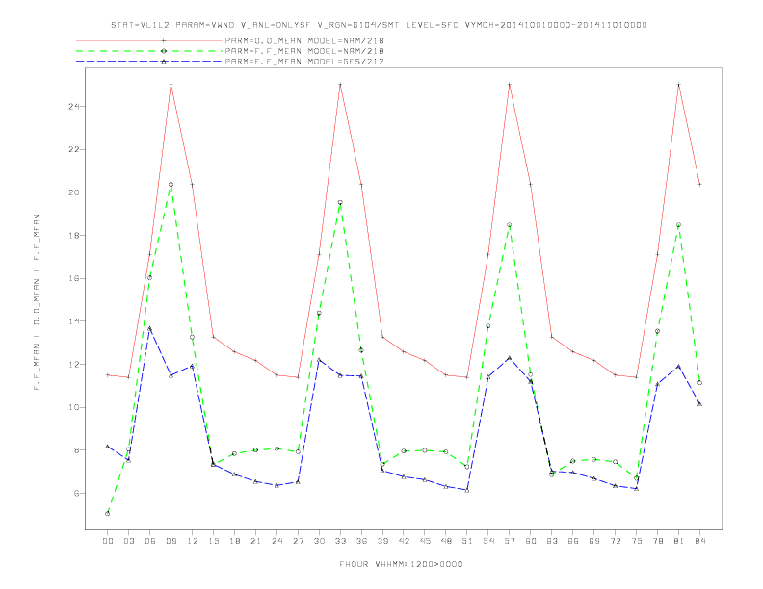Click x-axis tick label 69
Screen dimensions: 763x589
click(x=594, y=541)
